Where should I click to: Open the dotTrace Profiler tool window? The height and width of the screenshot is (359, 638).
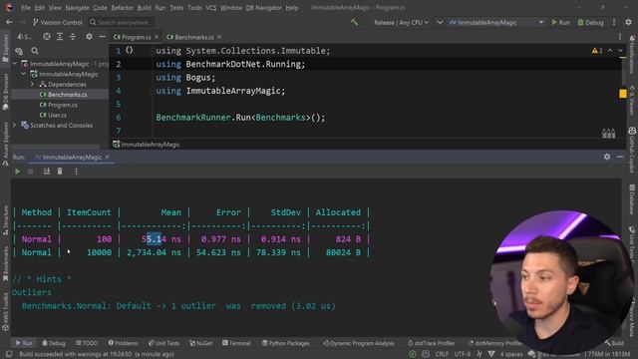pos(432,343)
